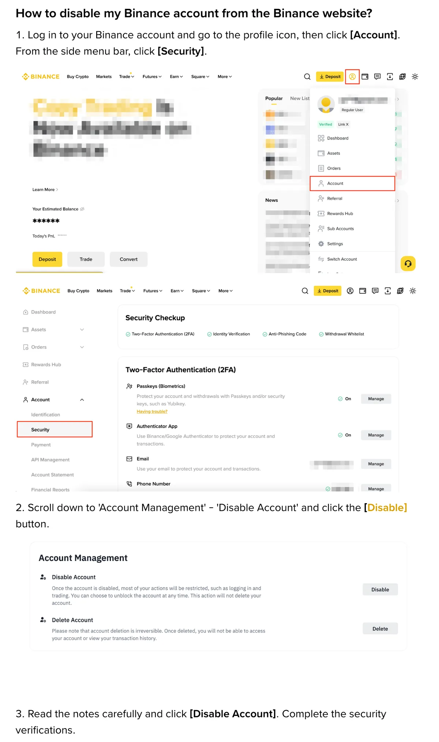Expand Futures dropdown in lower nav bar

click(x=153, y=291)
